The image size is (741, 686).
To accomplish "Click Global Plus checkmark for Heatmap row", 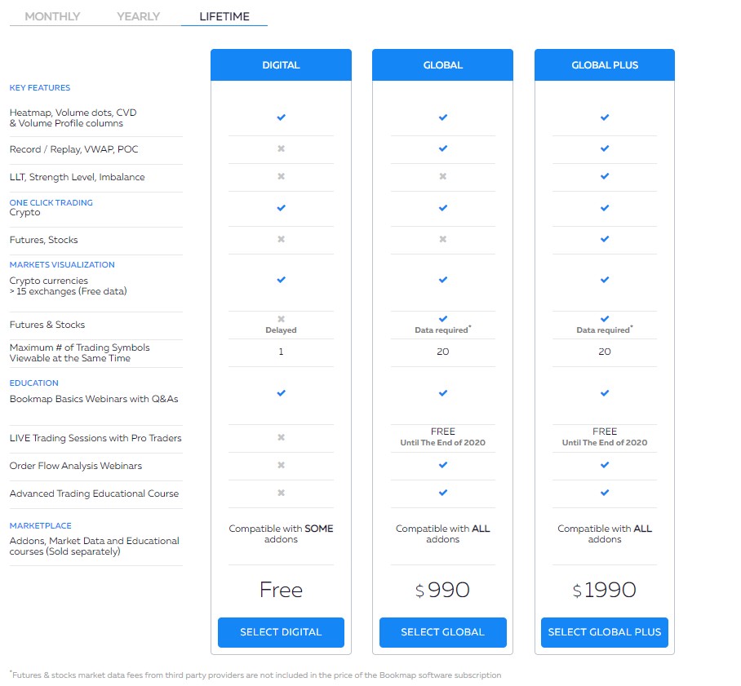I will (605, 117).
